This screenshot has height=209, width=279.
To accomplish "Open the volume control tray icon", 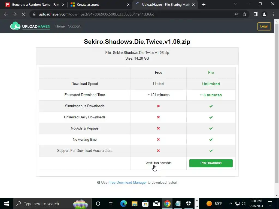I will coord(244,204).
